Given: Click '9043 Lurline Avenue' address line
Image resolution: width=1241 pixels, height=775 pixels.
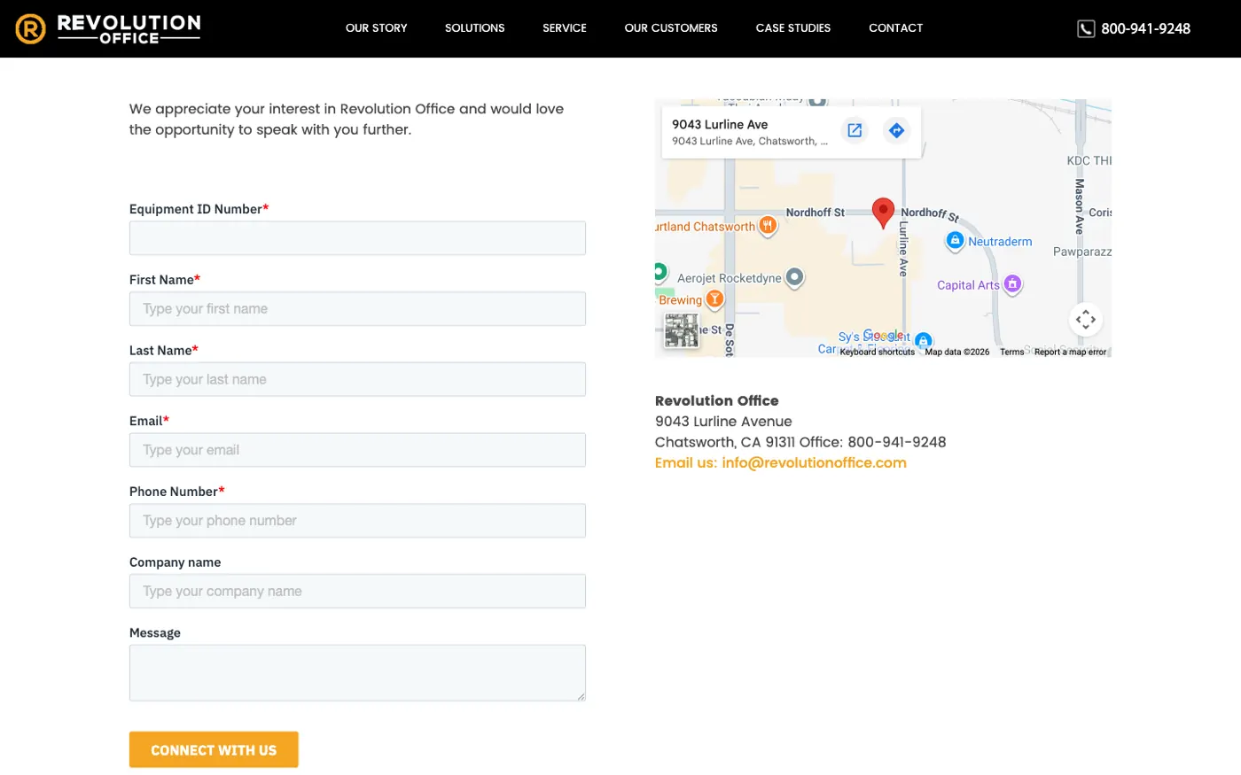Looking at the screenshot, I should click(x=723, y=422).
